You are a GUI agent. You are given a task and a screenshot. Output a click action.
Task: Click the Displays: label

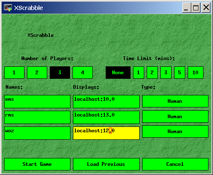coord(86,87)
